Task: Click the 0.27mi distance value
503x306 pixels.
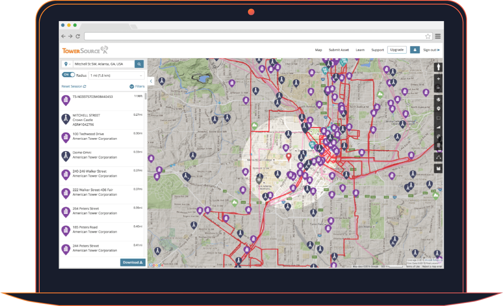Action: [x=138, y=114]
